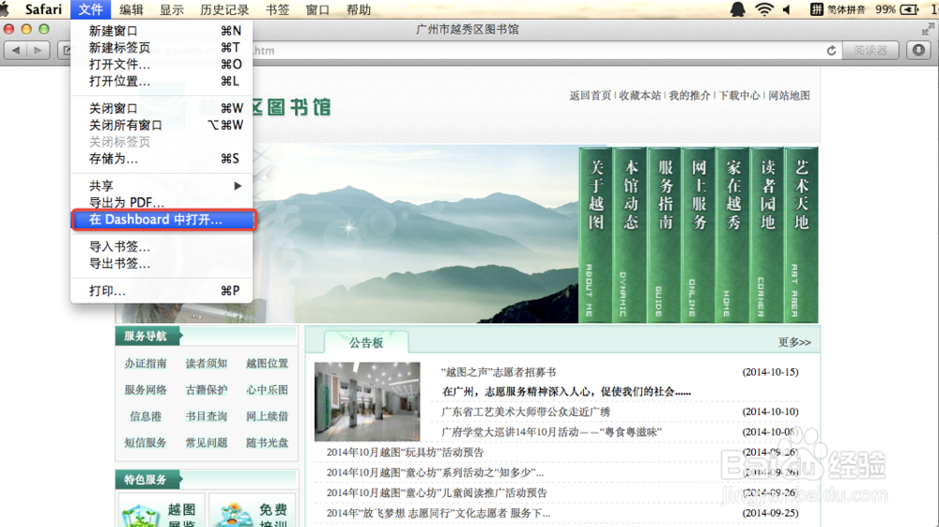Open the 常见问题 service link
939x527 pixels.
point(206,442)
